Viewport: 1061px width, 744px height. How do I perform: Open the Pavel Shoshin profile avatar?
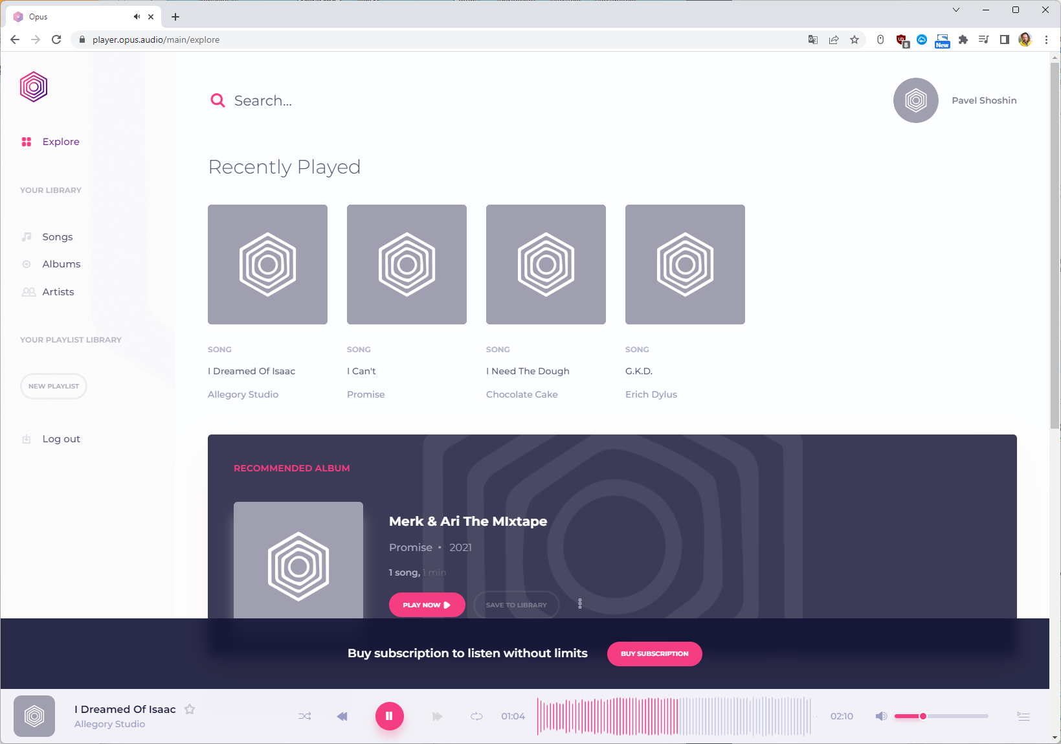tap(915, 100)
